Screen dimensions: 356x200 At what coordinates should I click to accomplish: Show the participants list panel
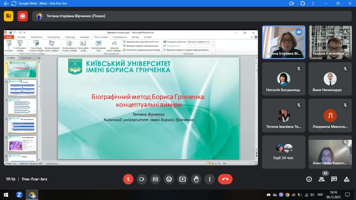coord(322,179)
